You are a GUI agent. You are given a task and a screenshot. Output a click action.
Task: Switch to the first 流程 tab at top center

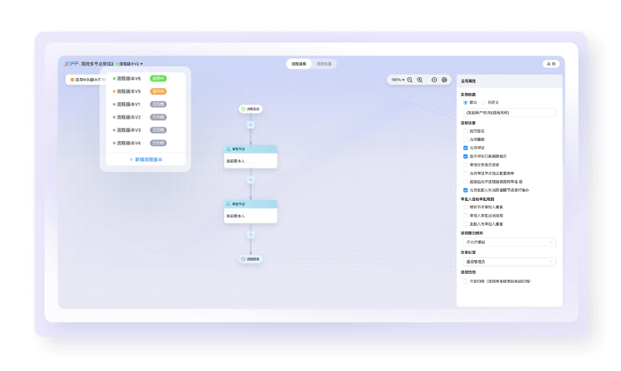299,64
